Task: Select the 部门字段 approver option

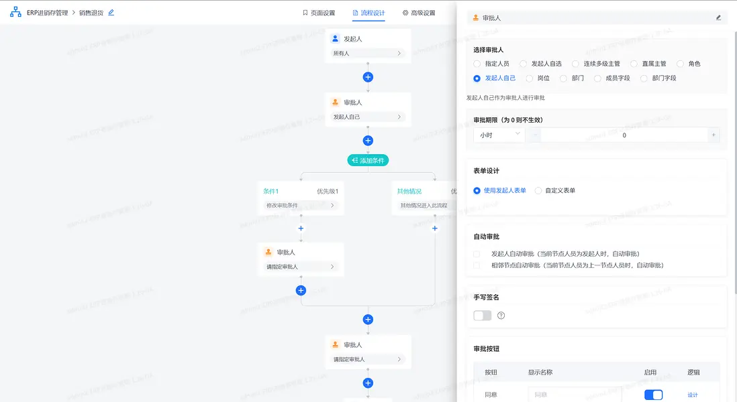Action: (x=658, y=78)
